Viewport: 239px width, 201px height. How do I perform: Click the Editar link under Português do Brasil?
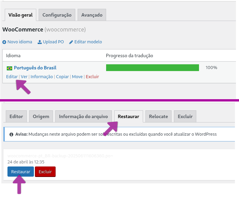click(x=12, y=77)
